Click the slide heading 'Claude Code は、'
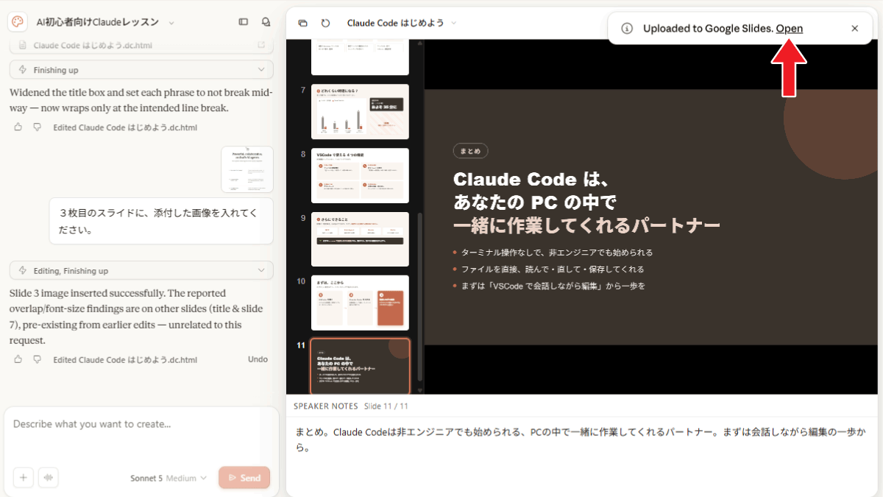 pyautogui.click(x=533, y=180)
